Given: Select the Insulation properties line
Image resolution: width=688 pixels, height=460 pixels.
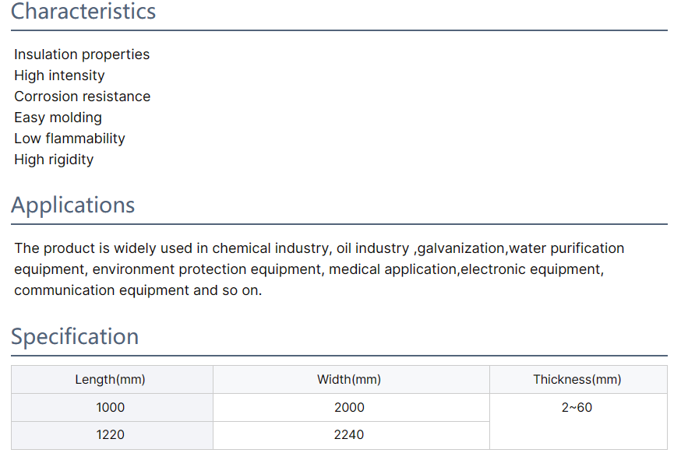Looking at the screenshot, I should click(x=82, y=54).
